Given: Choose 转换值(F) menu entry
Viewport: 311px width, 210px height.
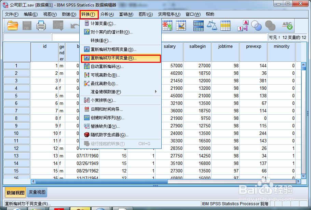Looking at the screenshot, I should pyautogui.click(x=121, y=41).
